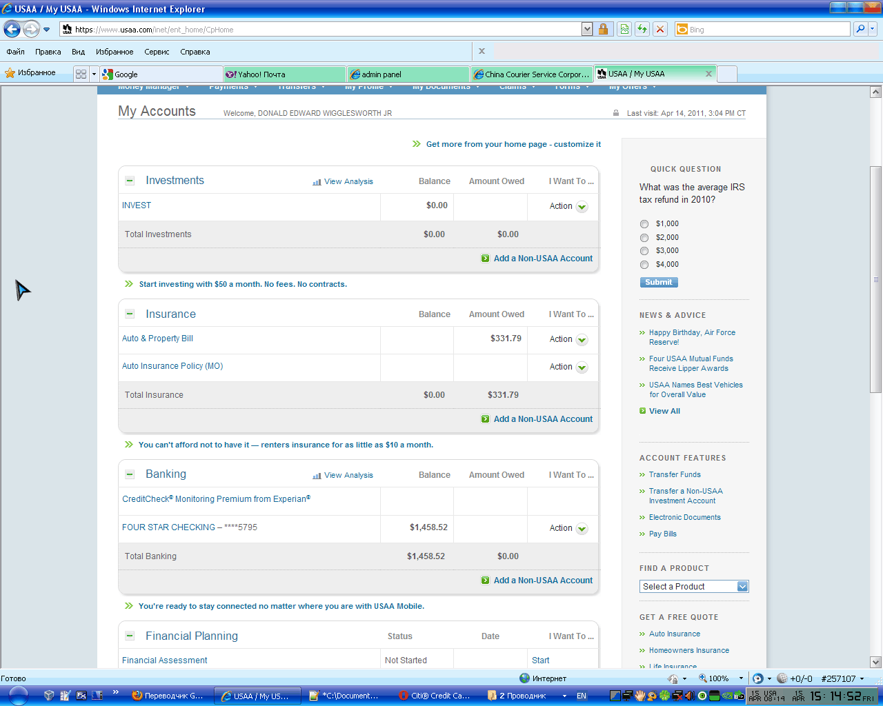Open the EN language indicator
The image size is (883, 706).
(x=582, y=696)
